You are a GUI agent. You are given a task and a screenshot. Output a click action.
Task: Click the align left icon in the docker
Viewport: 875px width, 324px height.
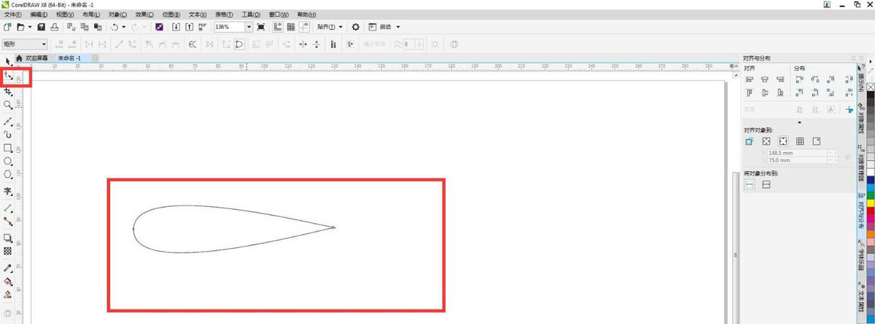[x=750, y=79]
